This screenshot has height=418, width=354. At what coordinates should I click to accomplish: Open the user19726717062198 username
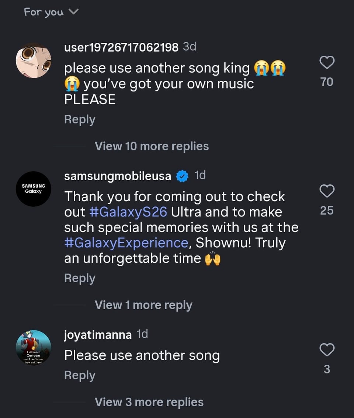coord(121,47)
